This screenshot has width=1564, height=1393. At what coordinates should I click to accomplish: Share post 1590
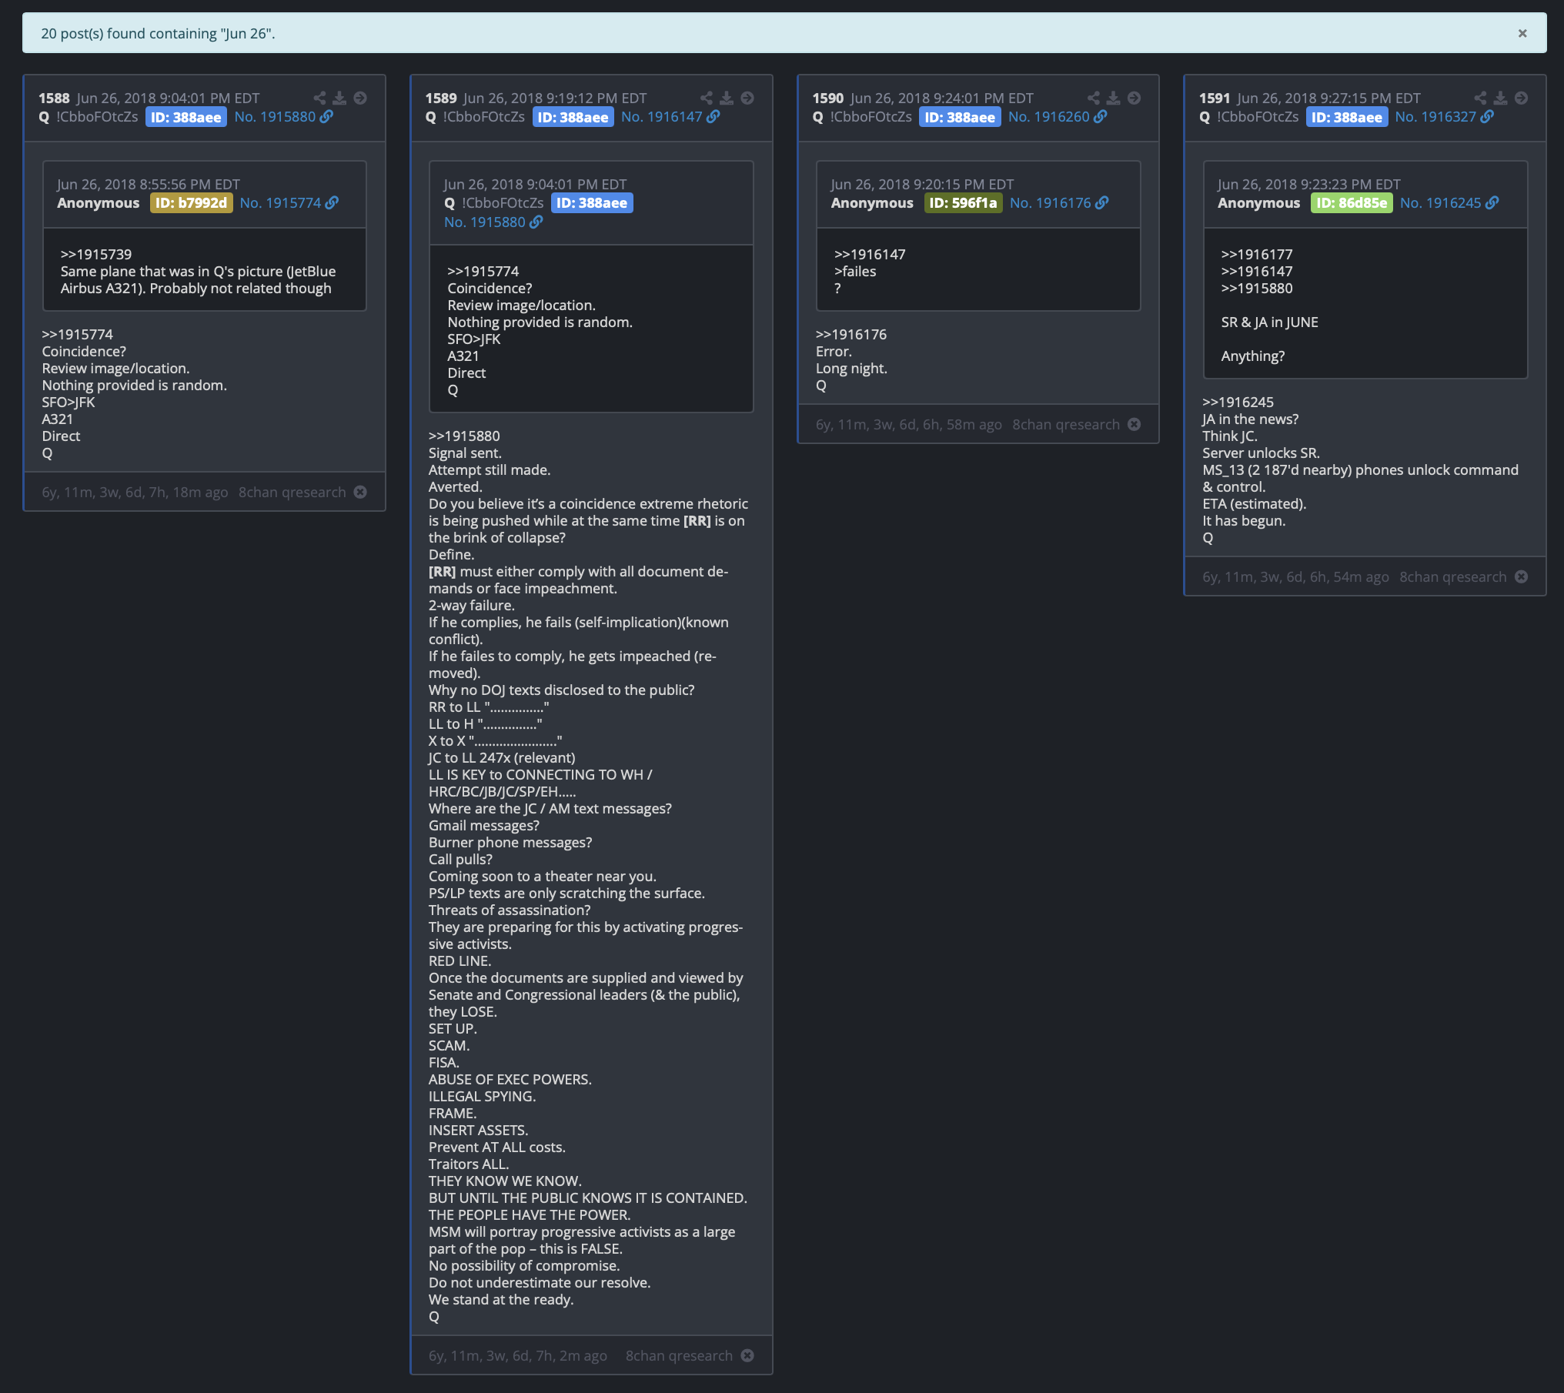pyautogui.click(x=1094, y=98)
